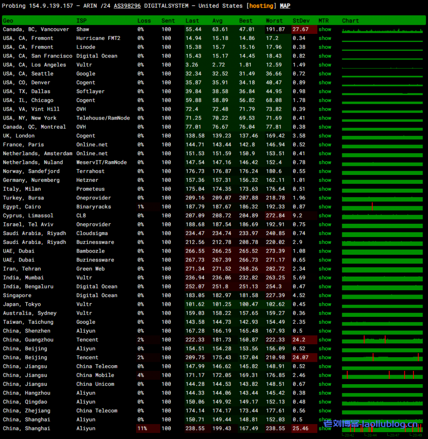
Task: Open the Beijing Tencent latency chart
Action: point(382,358)
